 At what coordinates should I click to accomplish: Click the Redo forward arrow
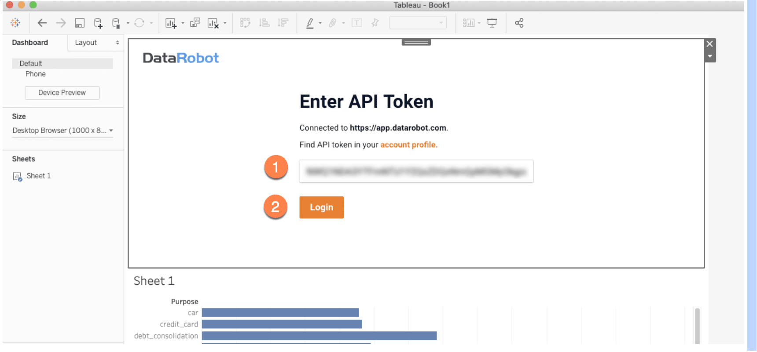(x=61, y=23)
